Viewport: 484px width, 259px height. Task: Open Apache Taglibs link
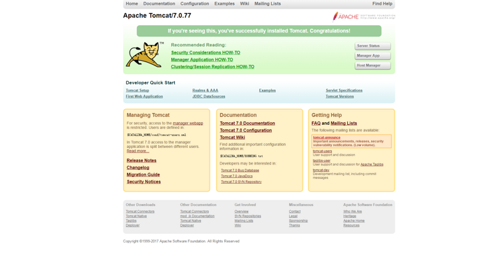click(372, 165)
